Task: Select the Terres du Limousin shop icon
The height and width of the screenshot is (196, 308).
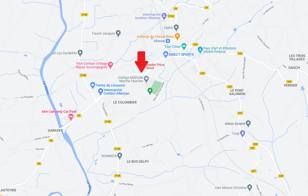Action: (93, 85)
